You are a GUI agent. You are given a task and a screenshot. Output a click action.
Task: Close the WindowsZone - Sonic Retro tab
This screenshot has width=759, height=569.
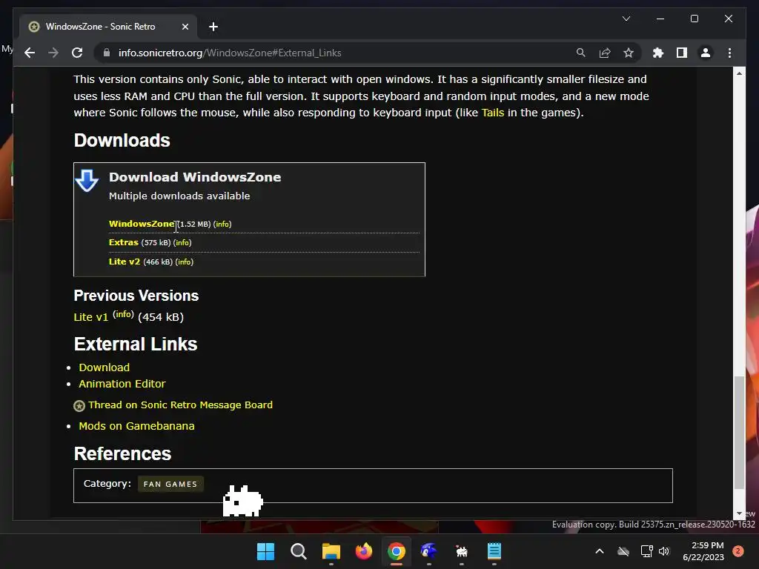(185, 27)
